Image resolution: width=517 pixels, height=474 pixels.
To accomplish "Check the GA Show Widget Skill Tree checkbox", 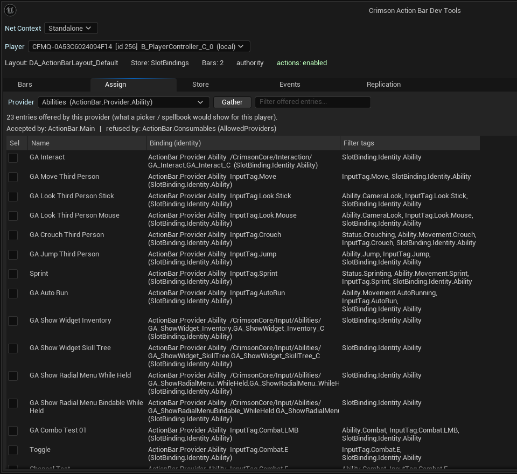I will 13,348.
